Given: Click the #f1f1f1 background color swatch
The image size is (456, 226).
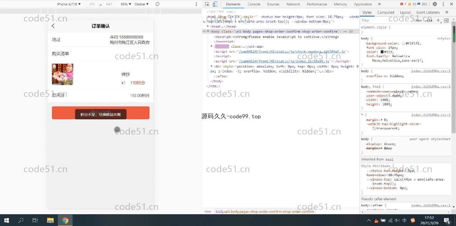Looking at the screenshot, I should (403, 44).
